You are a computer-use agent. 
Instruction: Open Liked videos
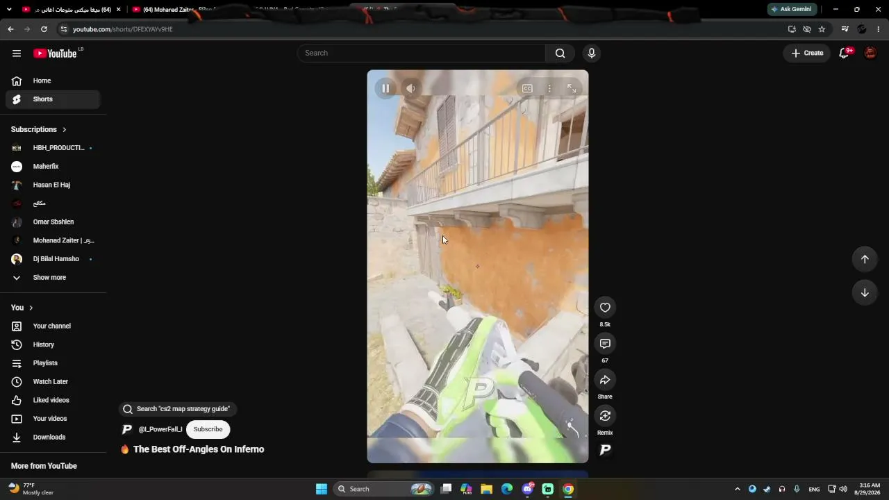point(53,400)
